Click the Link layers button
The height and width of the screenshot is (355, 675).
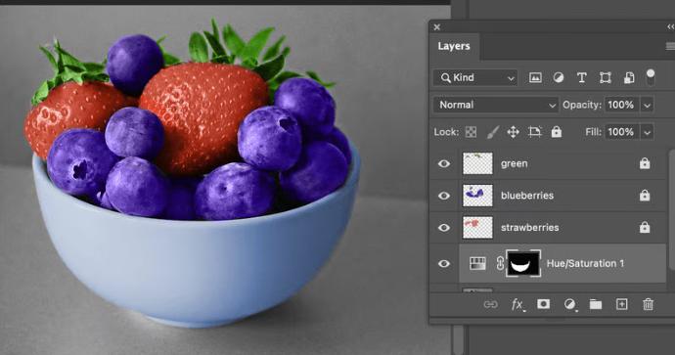(490, 305)
